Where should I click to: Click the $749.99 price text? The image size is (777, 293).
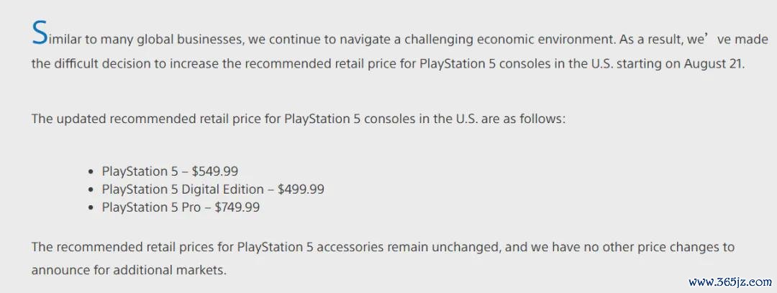pyautogui.click(x=236, y=207)
